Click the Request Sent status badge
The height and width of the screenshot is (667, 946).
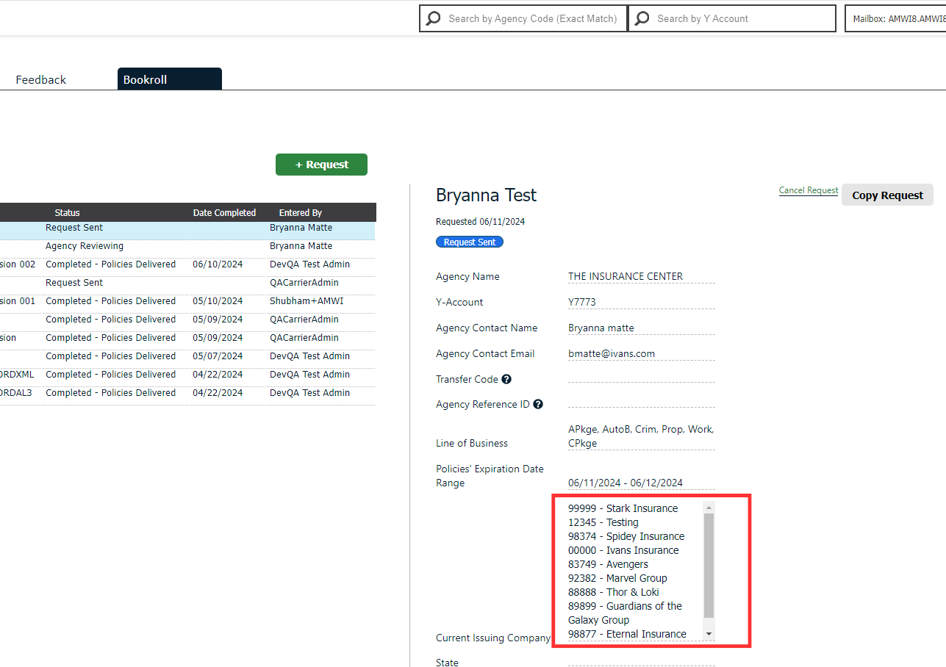(469, 242)
